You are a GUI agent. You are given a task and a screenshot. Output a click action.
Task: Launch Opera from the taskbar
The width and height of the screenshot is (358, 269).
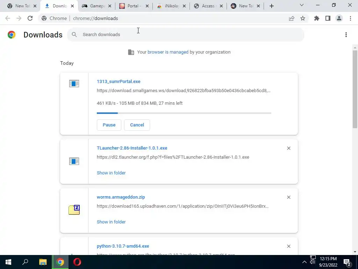tap(77, 262)
